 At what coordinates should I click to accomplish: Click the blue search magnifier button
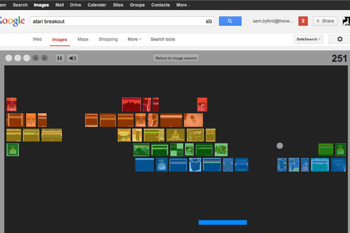(230, 21)
